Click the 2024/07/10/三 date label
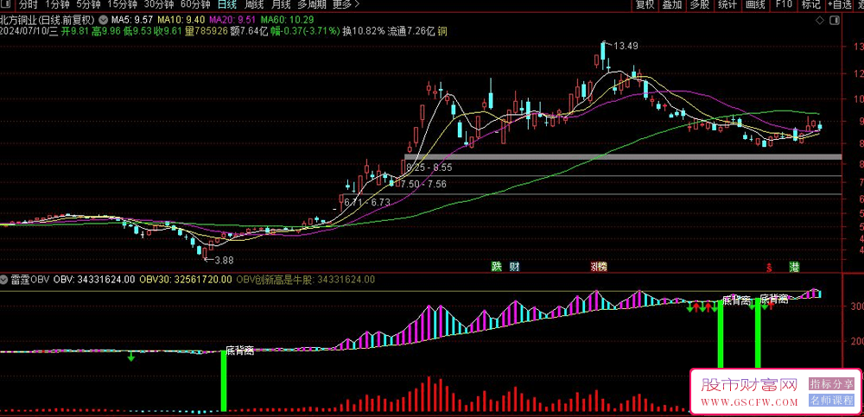Viewport: 864px width, 417px height. point(29,31)
